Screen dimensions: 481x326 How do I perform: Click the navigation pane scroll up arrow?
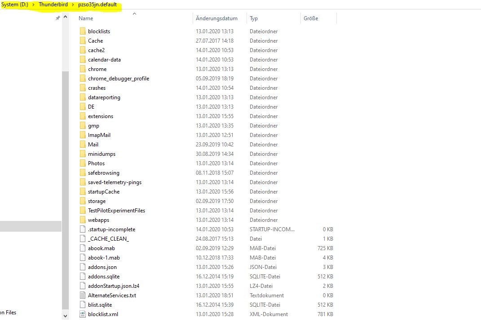[x=65, y=17]
